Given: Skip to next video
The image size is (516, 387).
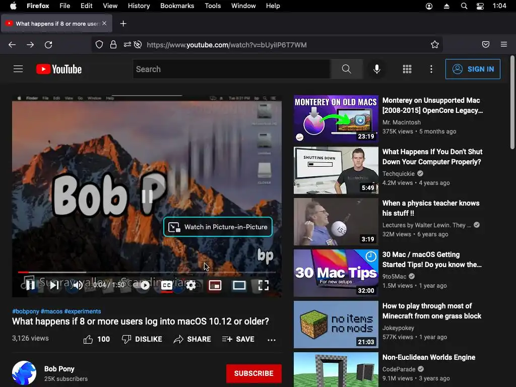Looking at the screenshot, I should (x=54, y=285).
